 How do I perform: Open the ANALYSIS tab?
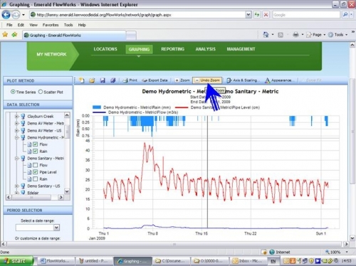pos(206,49)
